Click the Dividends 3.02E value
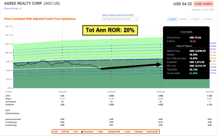 (160, 105)
